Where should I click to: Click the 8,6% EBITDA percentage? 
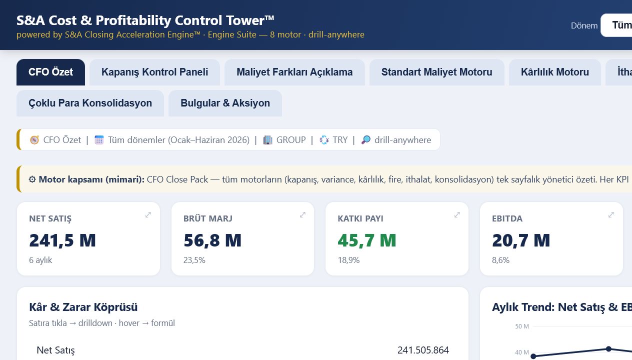pyautogui.click(x=500, y=260)
